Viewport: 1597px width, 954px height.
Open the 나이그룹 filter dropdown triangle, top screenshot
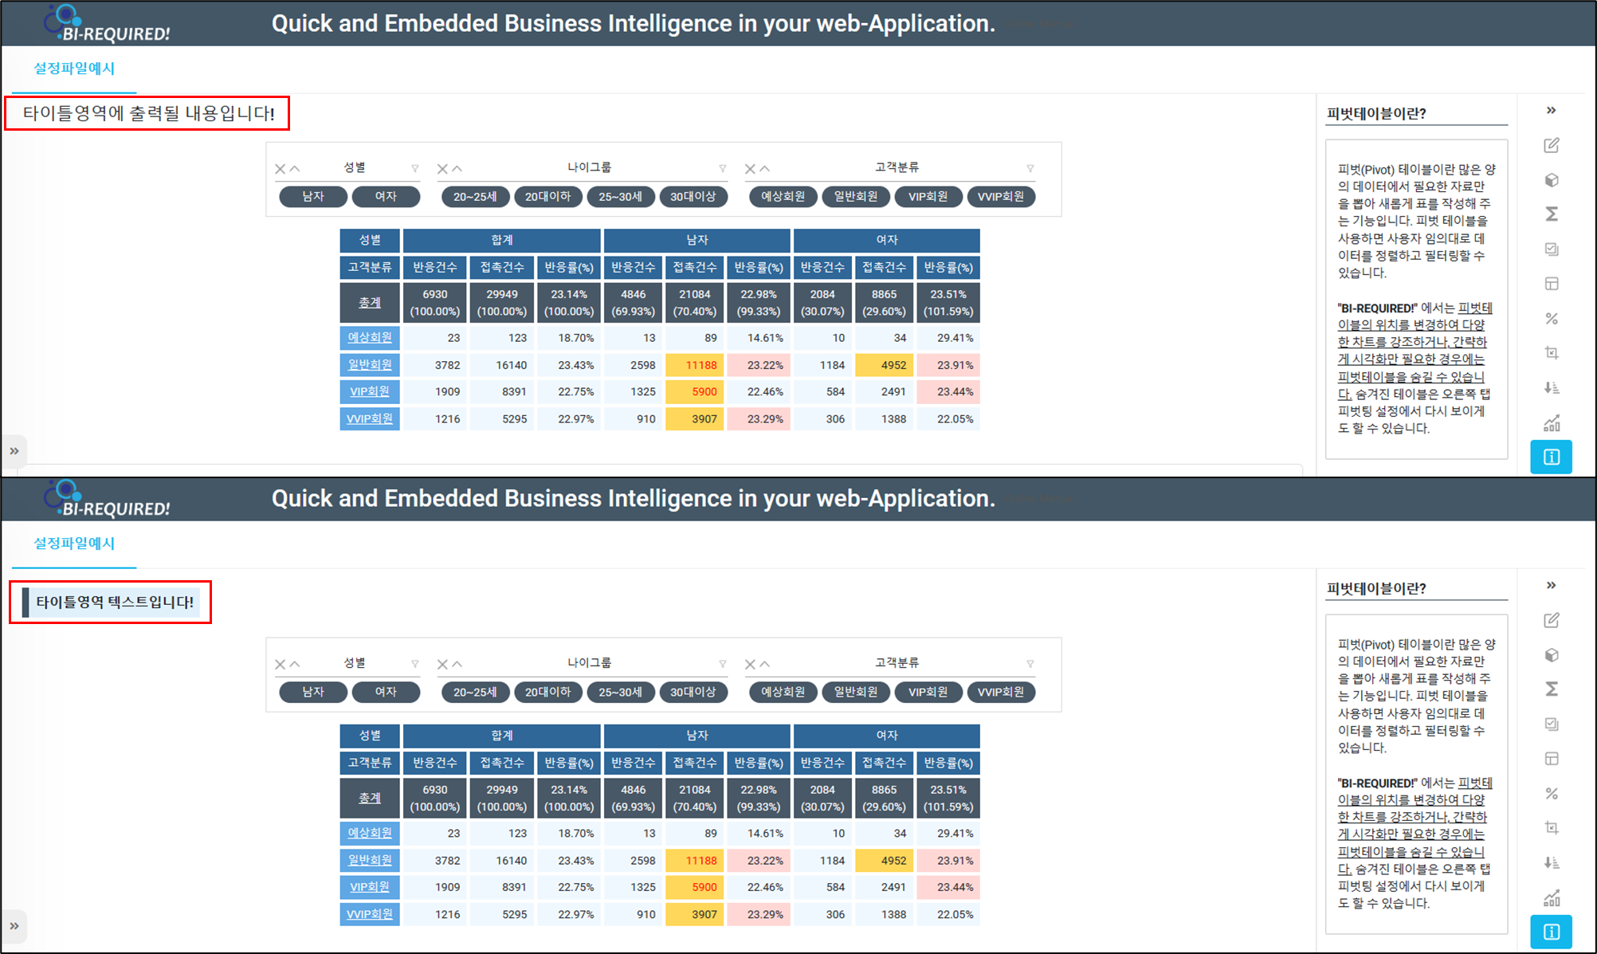(x=723, y=168)
